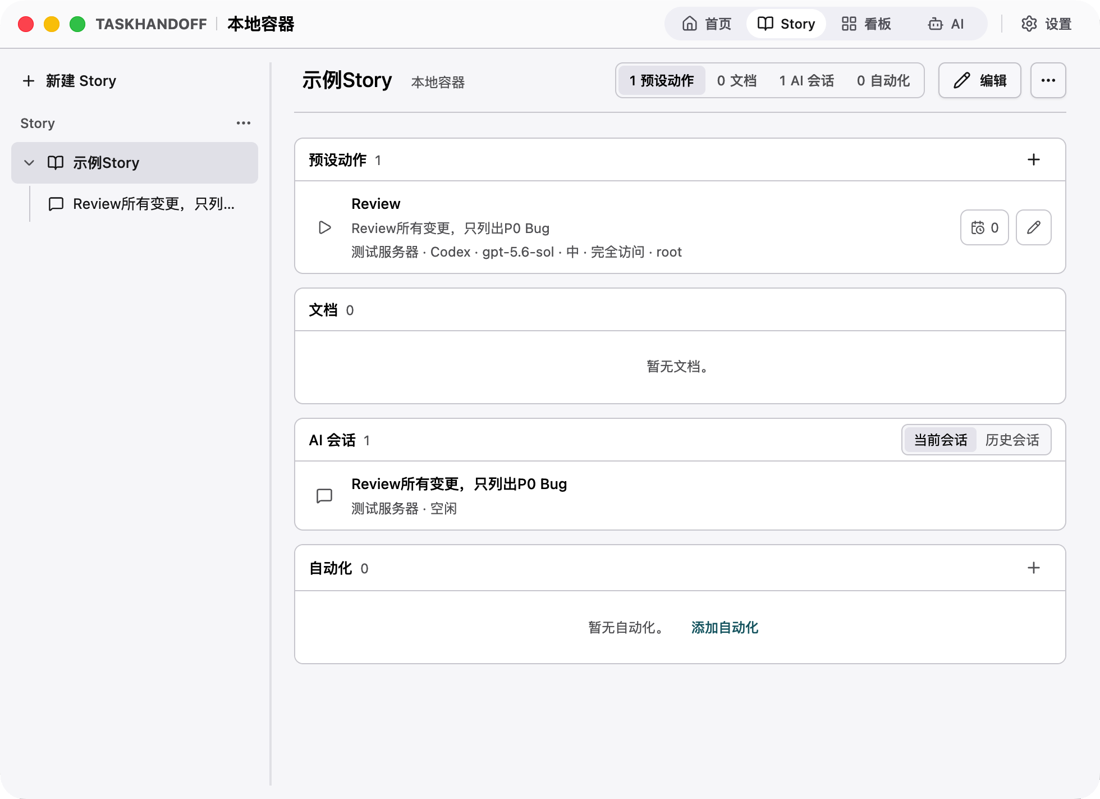Open the 看板 board tab
The image size is (1100, 799).
pos(866,24)
